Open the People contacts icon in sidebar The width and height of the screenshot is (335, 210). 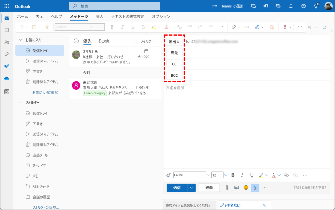pyautogui.click(x=7, y=42)
